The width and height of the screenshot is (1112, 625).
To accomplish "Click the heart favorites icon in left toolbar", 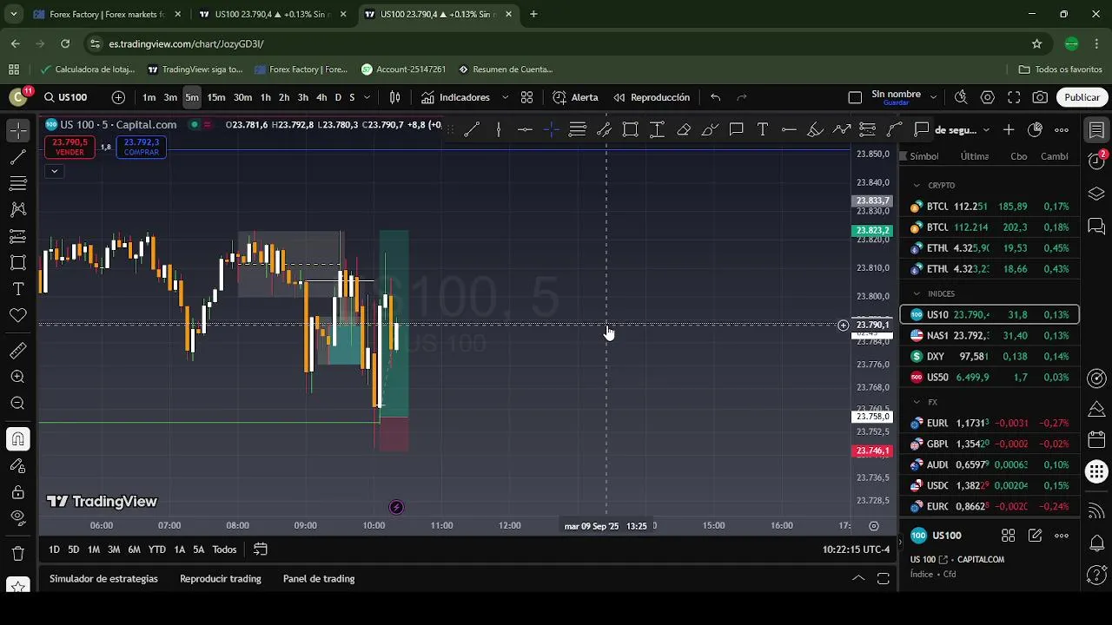I will pos(18,315).
